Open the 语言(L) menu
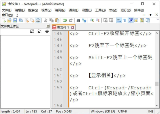Image resolution: width=160 pixels, height=114 pixels. point(74,10)
